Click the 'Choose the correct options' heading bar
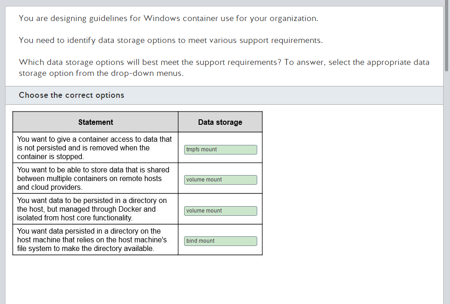The image size is (450, 304). [x=224, y=95]
